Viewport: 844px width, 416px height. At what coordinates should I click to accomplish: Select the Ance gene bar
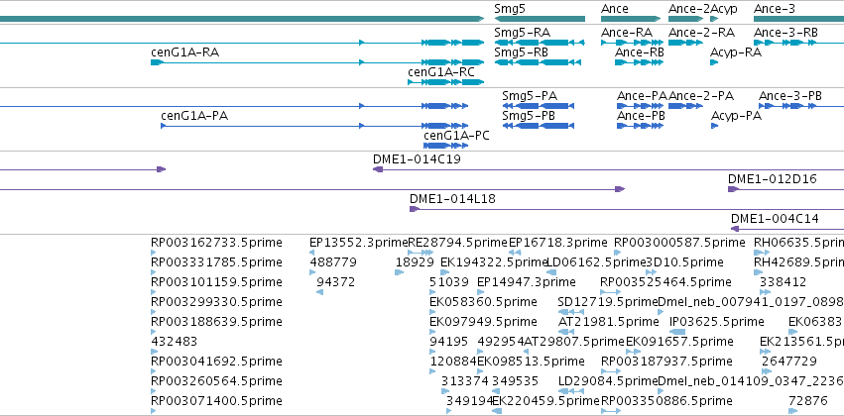coord(631,19)
